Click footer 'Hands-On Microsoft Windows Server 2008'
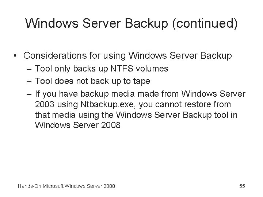Image resolution: width=263 pixels, height=197 pixels. click(66, 186)
